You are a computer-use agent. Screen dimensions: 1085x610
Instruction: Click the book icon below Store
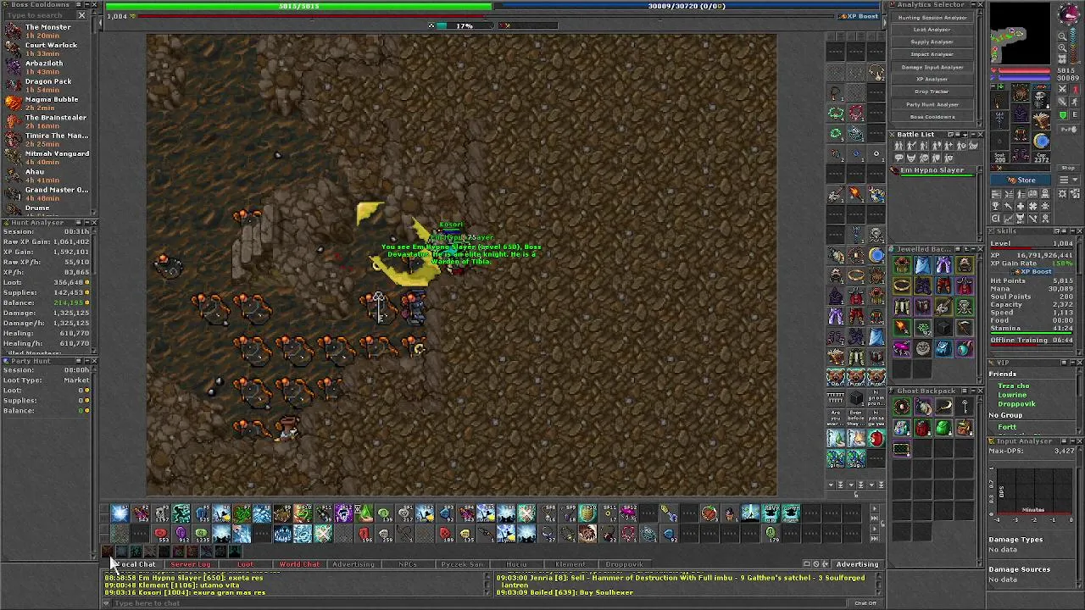click(x=1032, y=193)
